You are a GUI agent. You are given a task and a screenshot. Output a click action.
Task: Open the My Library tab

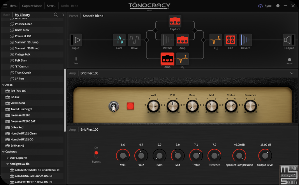23,15
